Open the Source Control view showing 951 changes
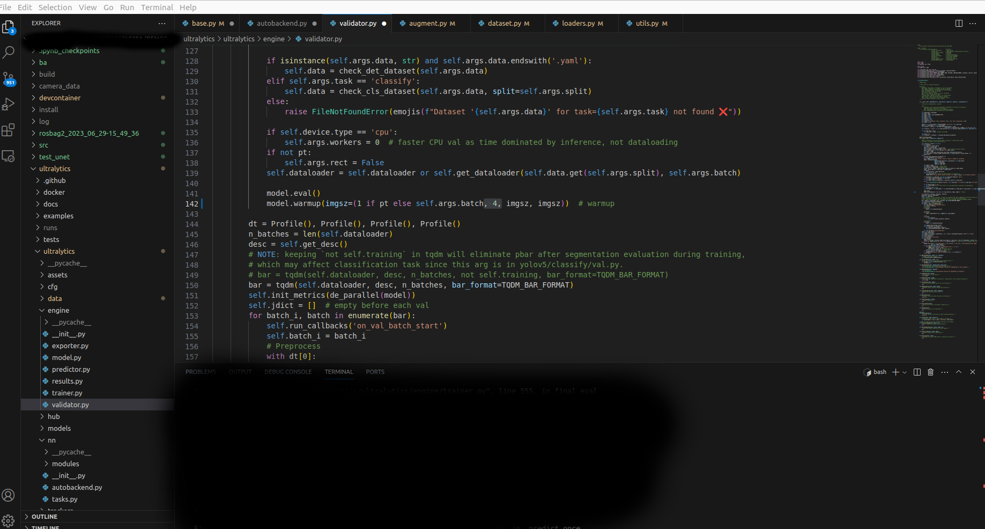985x529 pixels. (x=9, y=78)
